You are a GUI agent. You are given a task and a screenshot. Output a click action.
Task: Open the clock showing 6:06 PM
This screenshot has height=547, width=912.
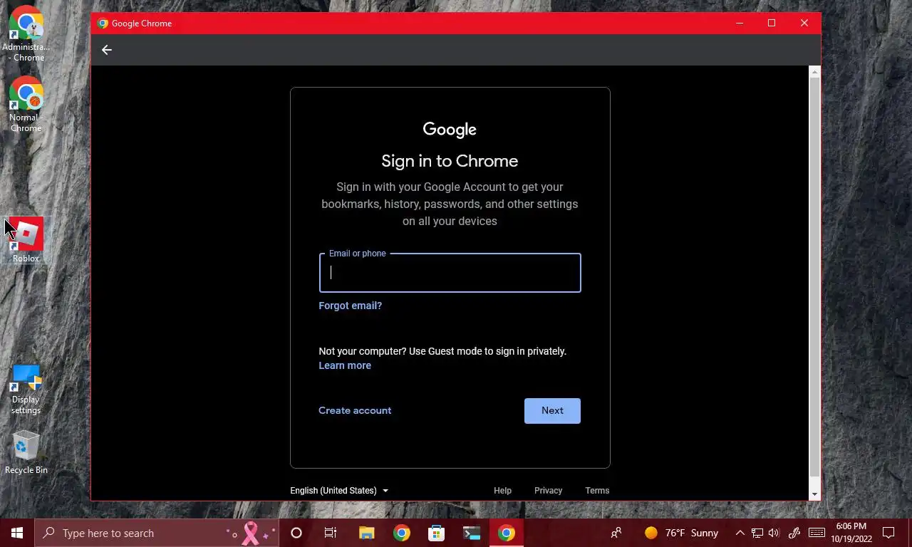click(851, 533)
